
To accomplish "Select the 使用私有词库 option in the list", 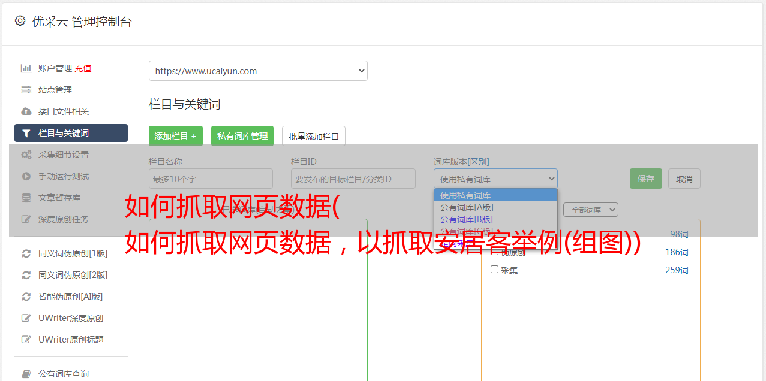I will [495, 195].
